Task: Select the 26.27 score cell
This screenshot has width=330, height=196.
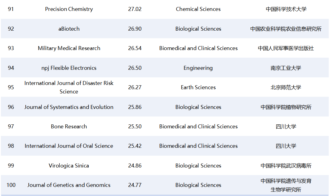Action: [x=135, y=87]
